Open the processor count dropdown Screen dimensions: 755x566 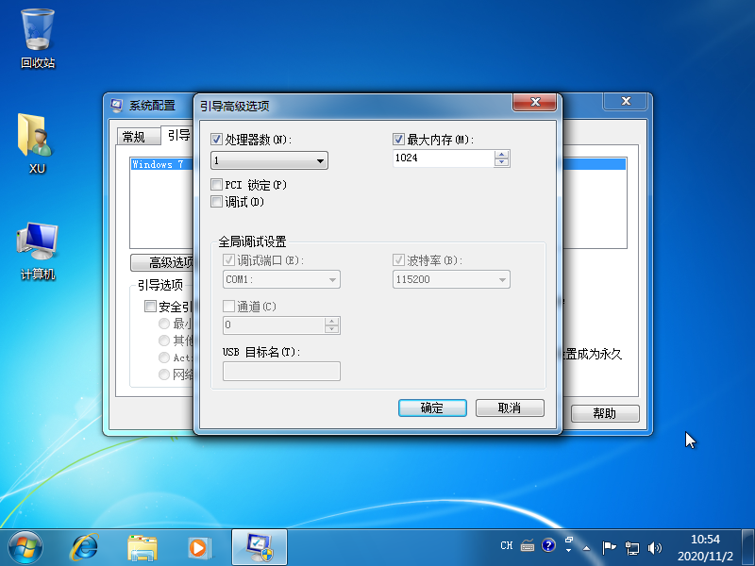click(320, 160)
